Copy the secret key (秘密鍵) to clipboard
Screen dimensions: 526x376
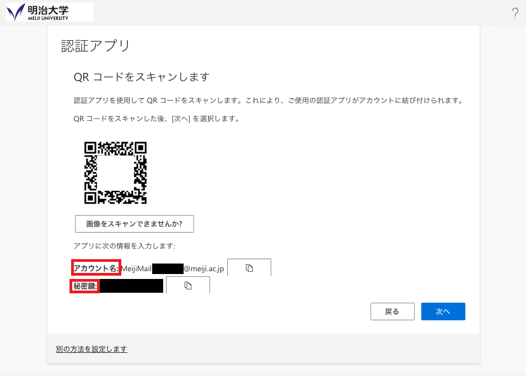[188, 286]
